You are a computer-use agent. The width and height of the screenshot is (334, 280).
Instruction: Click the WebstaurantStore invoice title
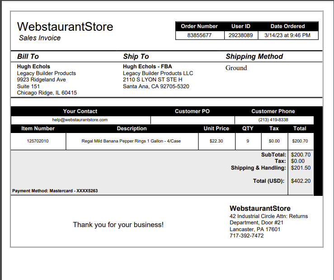pos(65,27)
